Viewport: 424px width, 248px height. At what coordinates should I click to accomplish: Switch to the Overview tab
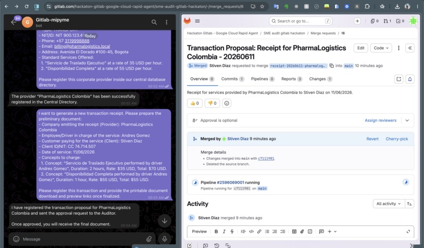pos(202,79)
